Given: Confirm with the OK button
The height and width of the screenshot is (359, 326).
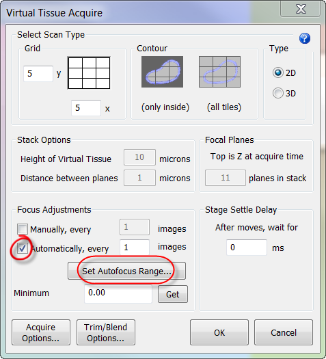Looking at the screenshot, I should tap(219, 332).
